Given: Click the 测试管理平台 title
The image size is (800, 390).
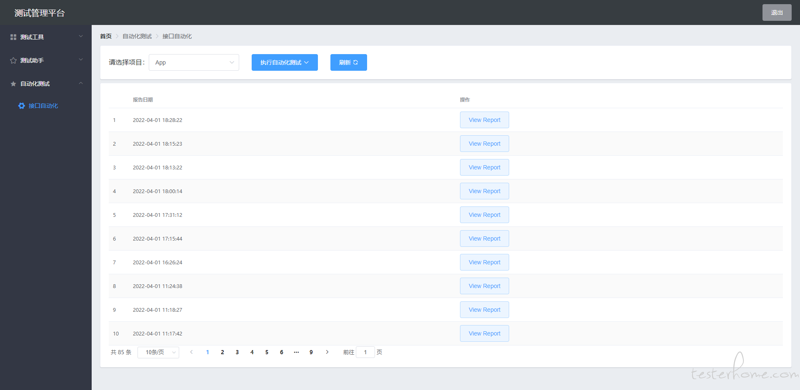Looking at the screenshot, I should pos(40,13).
